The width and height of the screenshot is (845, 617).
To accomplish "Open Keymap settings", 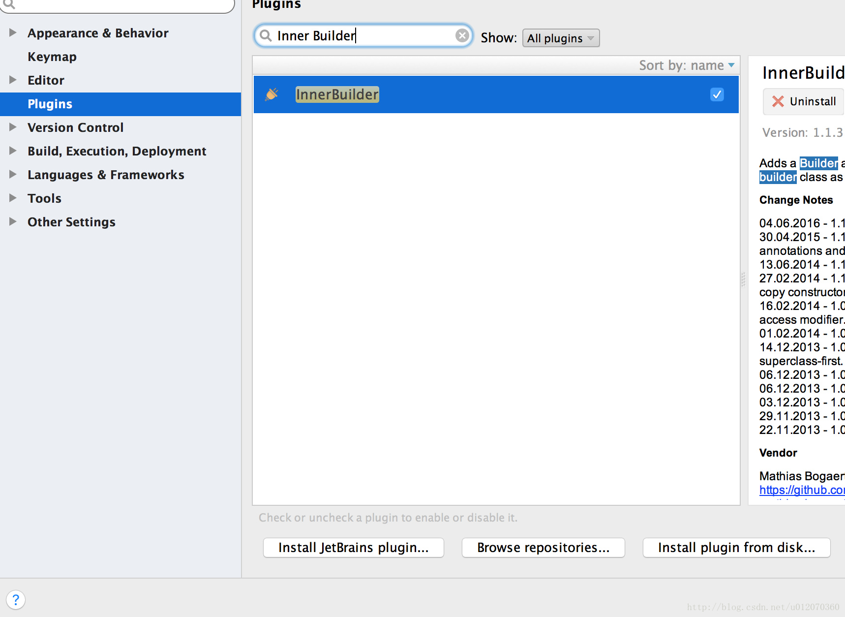I will tap(52, 57).
